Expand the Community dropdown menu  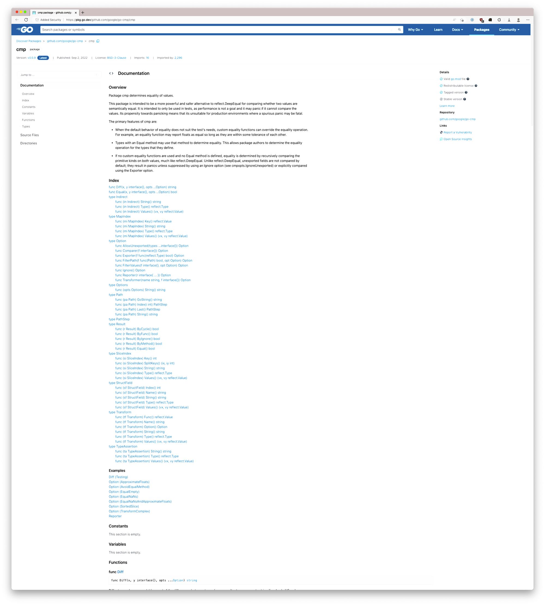509,30
